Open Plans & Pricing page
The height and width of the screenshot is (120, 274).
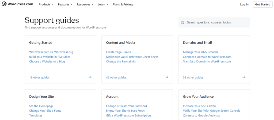[123, 5]
